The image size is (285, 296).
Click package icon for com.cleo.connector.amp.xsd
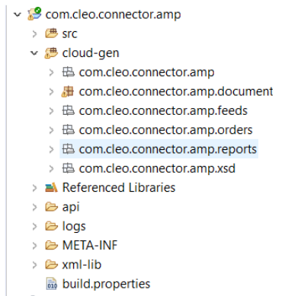[69, 168]
